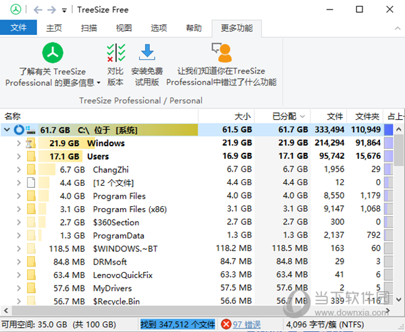Click 找到 347,512 个文件 status text

pos(178,325)
